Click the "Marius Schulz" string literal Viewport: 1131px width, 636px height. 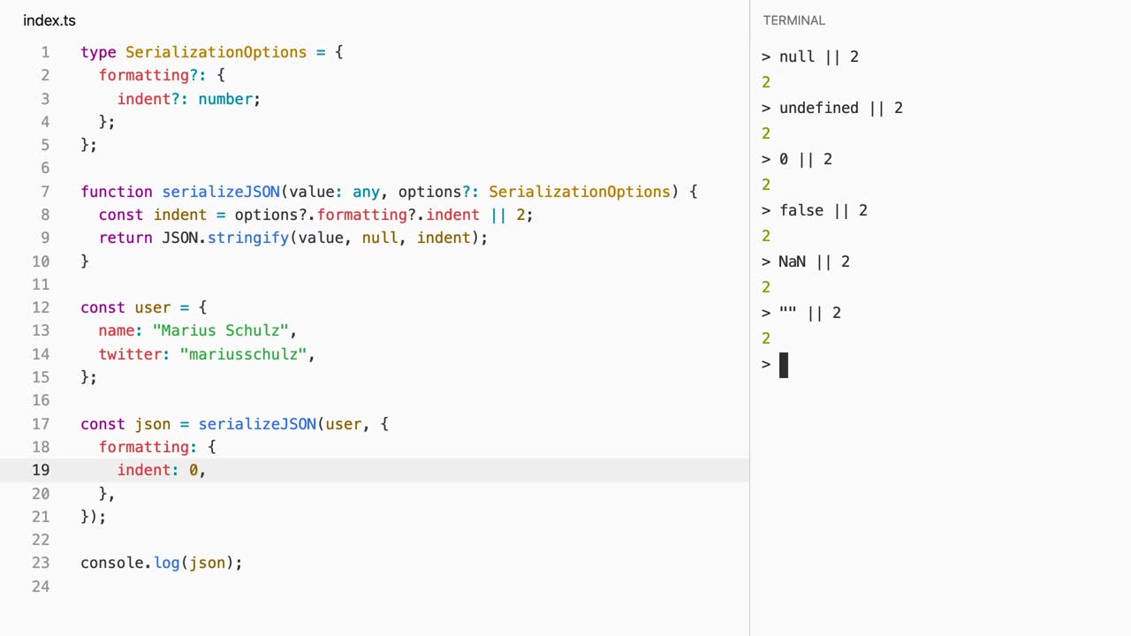221,330
